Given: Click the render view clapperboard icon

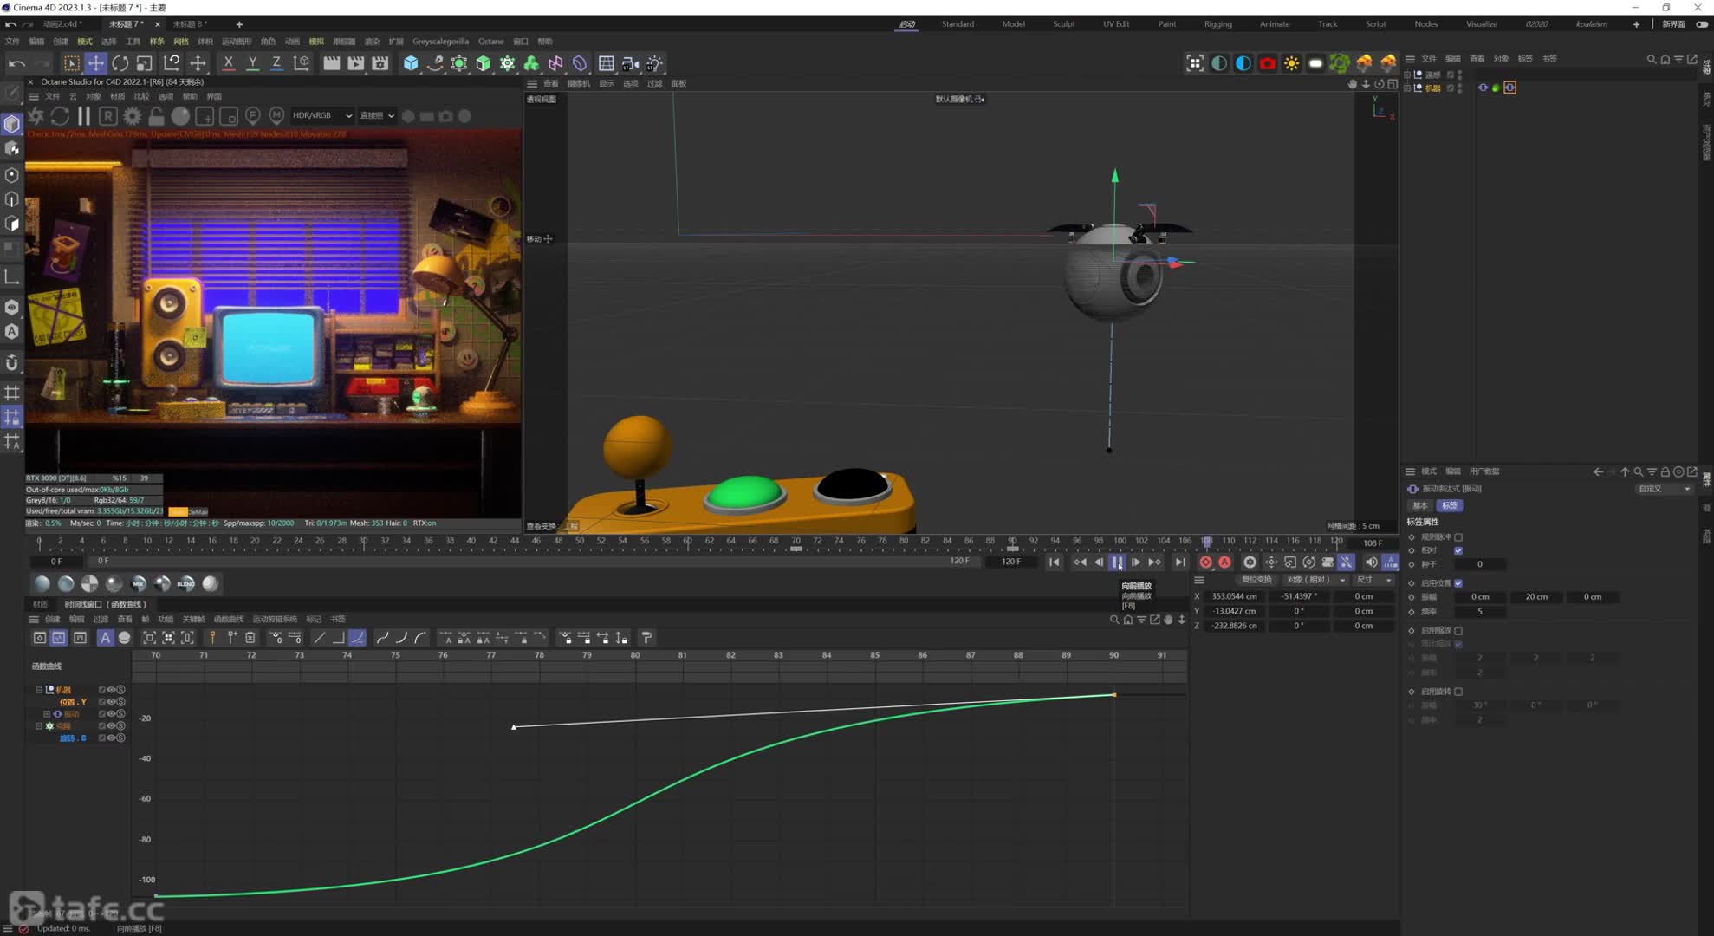Looking at the screenshot, I should coord(331,63).
